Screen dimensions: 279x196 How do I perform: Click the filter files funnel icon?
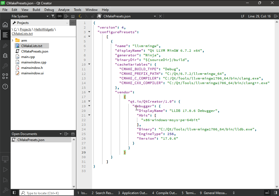(53, 16)
